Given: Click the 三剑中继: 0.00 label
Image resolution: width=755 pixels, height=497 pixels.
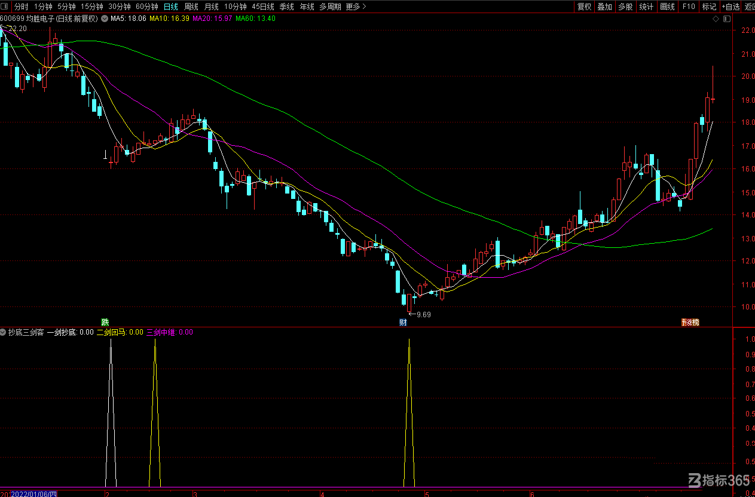Looking at the screenshot, I should [x=170, y=332].
